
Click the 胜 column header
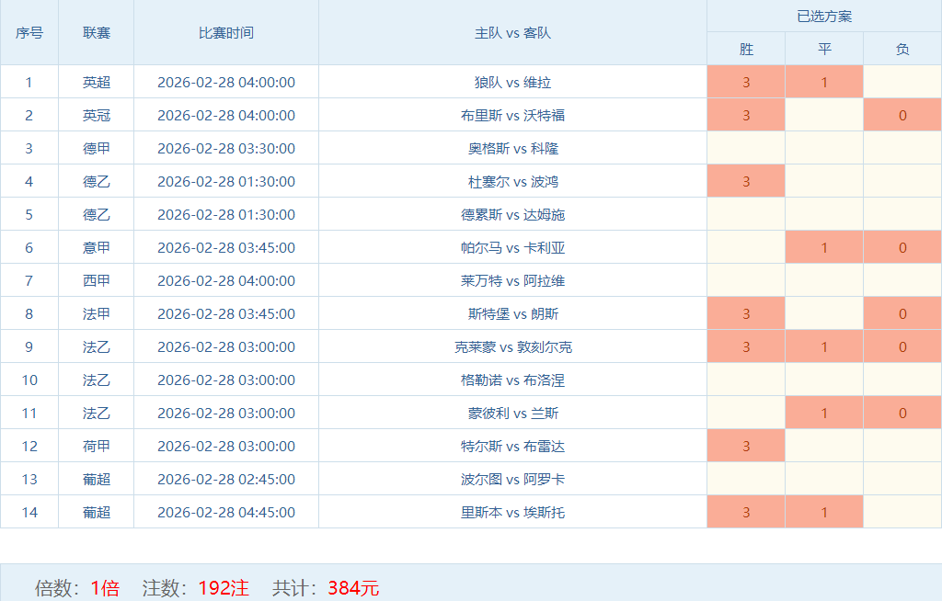click(746, 49)
